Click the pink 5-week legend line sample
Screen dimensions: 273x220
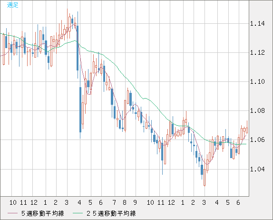point(12,213)
